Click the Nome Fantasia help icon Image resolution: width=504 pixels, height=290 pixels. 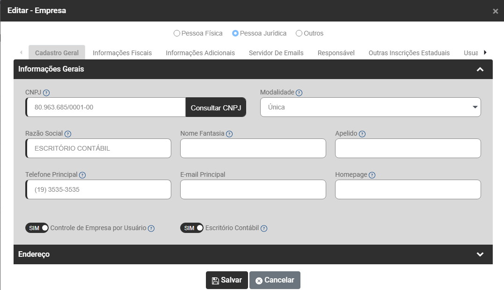(x=229, y=134)
